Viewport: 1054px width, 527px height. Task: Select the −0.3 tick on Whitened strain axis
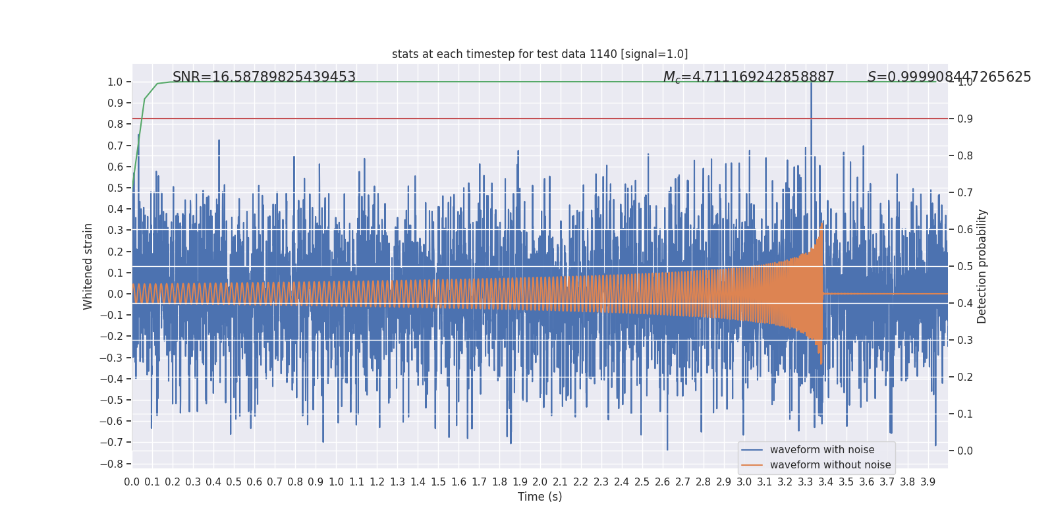[111, 358]
